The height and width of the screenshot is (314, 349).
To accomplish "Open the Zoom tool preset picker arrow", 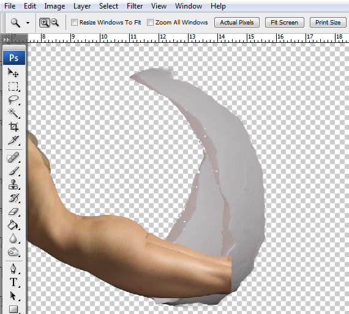I will coord(28,23).
